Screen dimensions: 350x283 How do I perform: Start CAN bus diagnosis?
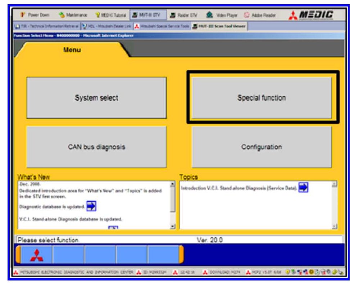click(x=96, y=147)
